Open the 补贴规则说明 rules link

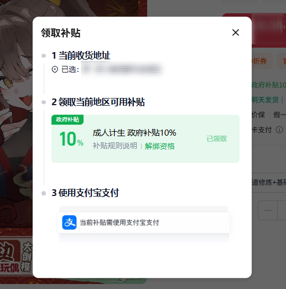point(115,146)
